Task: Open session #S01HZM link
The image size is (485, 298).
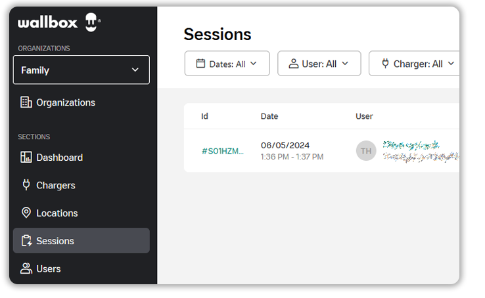Action: tap(222, 151)
